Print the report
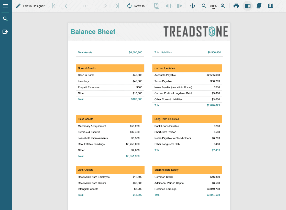The height and width of the screenshot is (210, 286). (236, 6)
